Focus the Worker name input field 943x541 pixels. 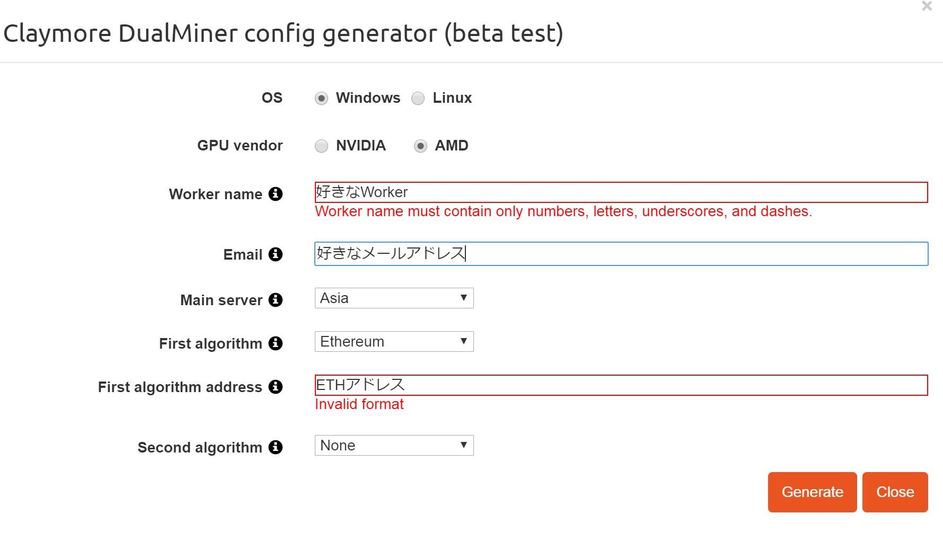coord(621,192)
